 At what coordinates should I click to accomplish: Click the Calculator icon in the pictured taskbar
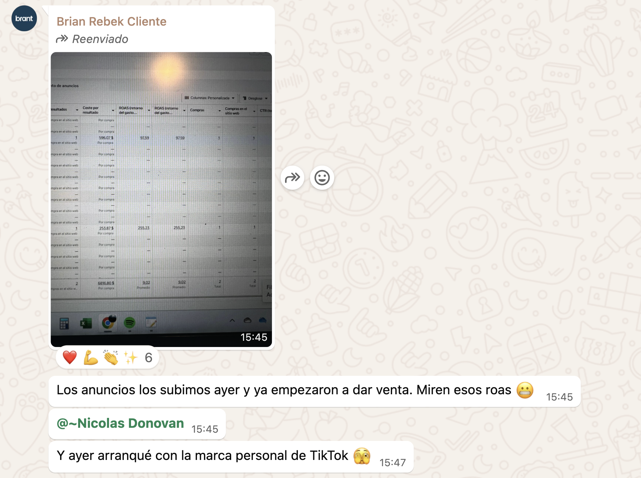tap(65, 323)
